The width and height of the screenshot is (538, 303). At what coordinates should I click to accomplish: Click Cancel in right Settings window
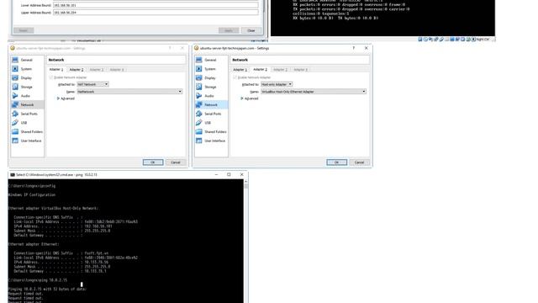[x=360, y=162]
